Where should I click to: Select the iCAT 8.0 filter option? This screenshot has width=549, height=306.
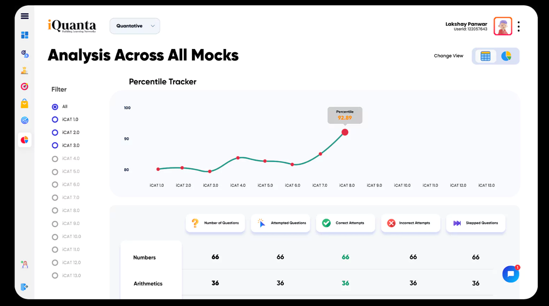(66, 210)
